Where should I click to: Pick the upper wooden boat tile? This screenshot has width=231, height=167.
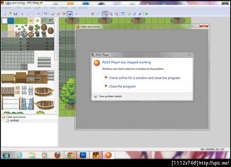click(x=44, y=92)
